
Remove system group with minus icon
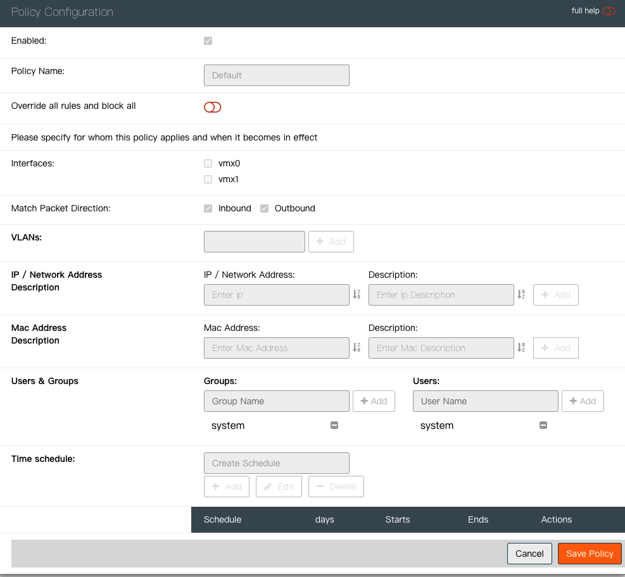point(334,425)
